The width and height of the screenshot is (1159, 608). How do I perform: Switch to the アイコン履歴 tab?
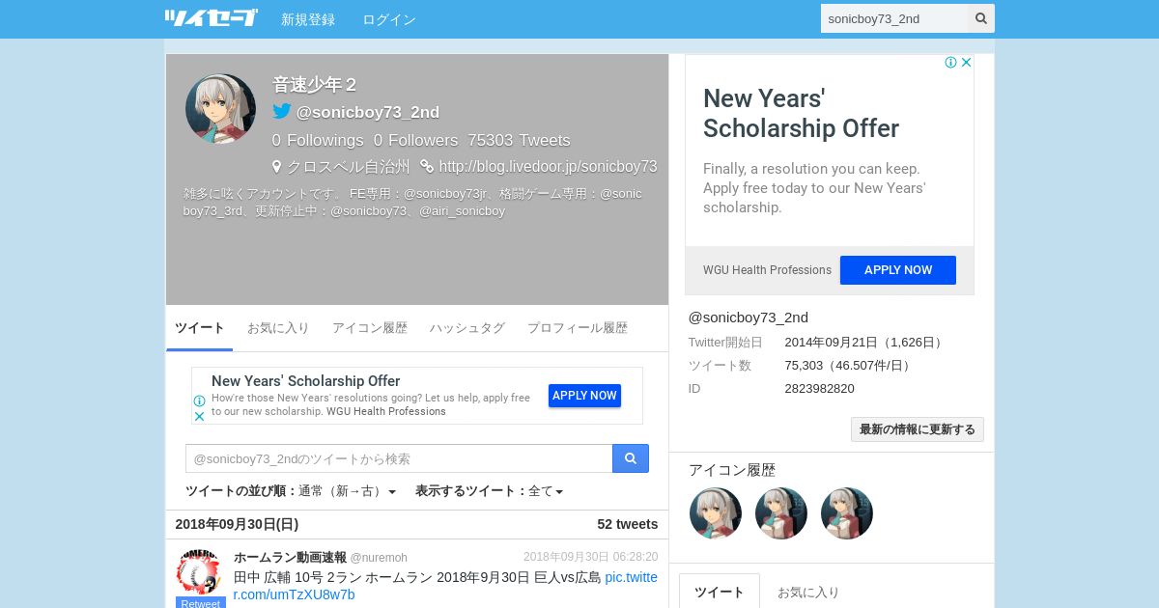(370, 328)
